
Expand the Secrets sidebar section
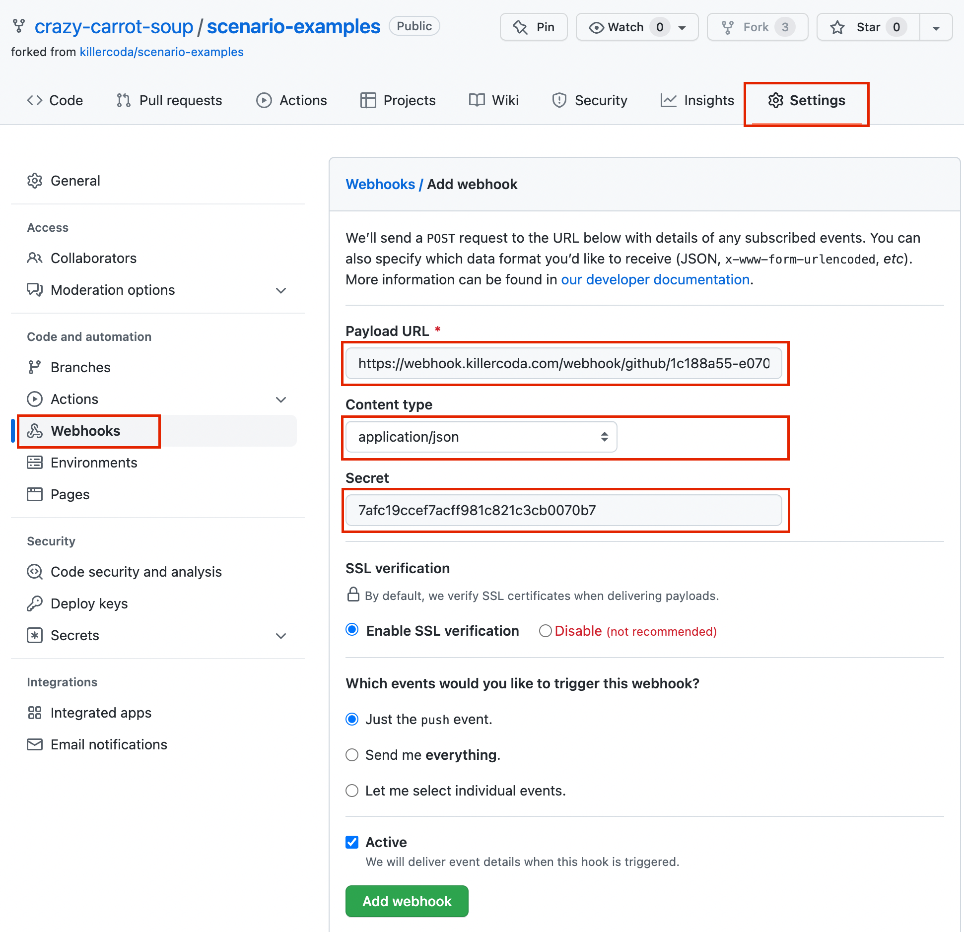pos(281,636)
